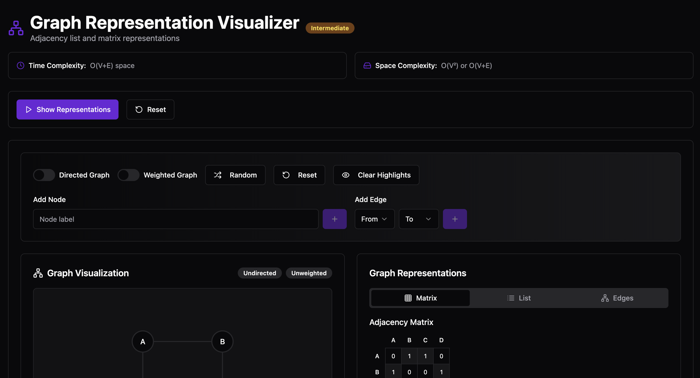Screen dimensions: 700x378
Task: Click the shuffle icon on Random button
Action: (218, 175)
